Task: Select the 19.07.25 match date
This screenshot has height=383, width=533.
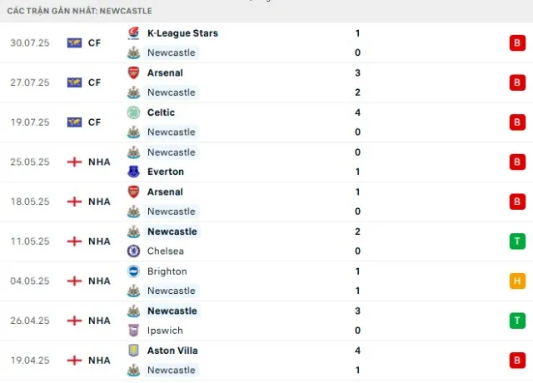Action: click(x=30, y=122)
